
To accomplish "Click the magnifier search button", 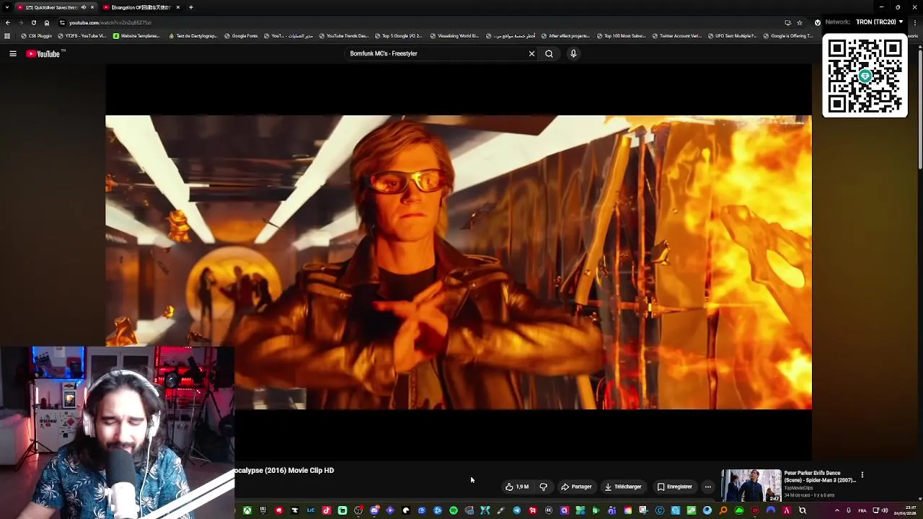I will point(549,53).
